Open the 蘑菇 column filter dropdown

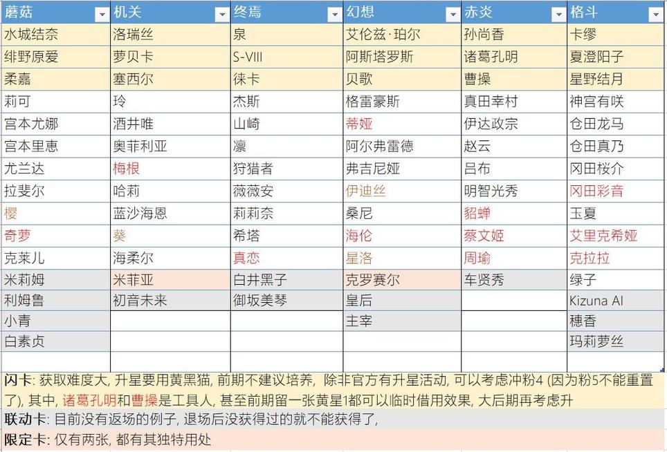(102, 15)
